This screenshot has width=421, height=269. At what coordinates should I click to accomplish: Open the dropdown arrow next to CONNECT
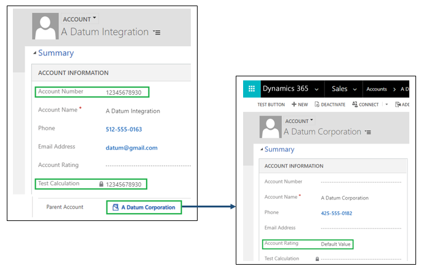387,105
